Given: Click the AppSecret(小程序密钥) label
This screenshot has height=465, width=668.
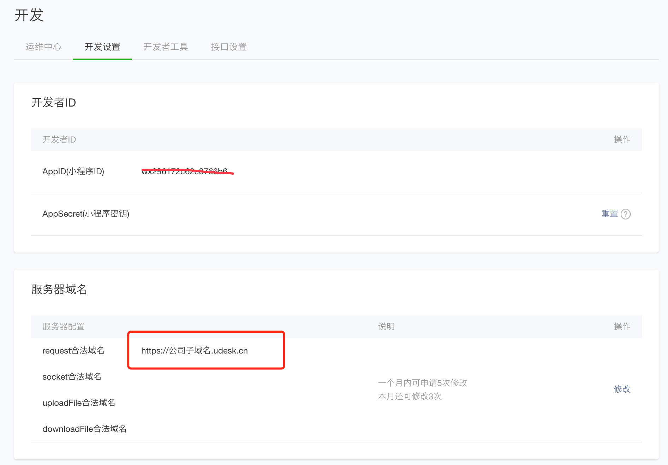Looking at the screenshot, I should coord(86,214).
